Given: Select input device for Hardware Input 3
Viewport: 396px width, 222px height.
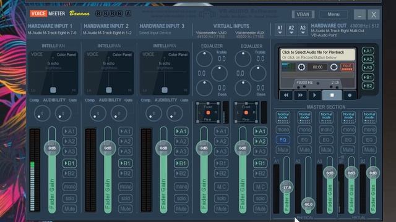Looking at the screenshot, I should tap(155, 33).
